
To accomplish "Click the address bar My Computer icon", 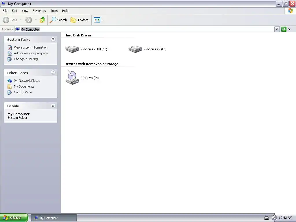I will (17, 29).
